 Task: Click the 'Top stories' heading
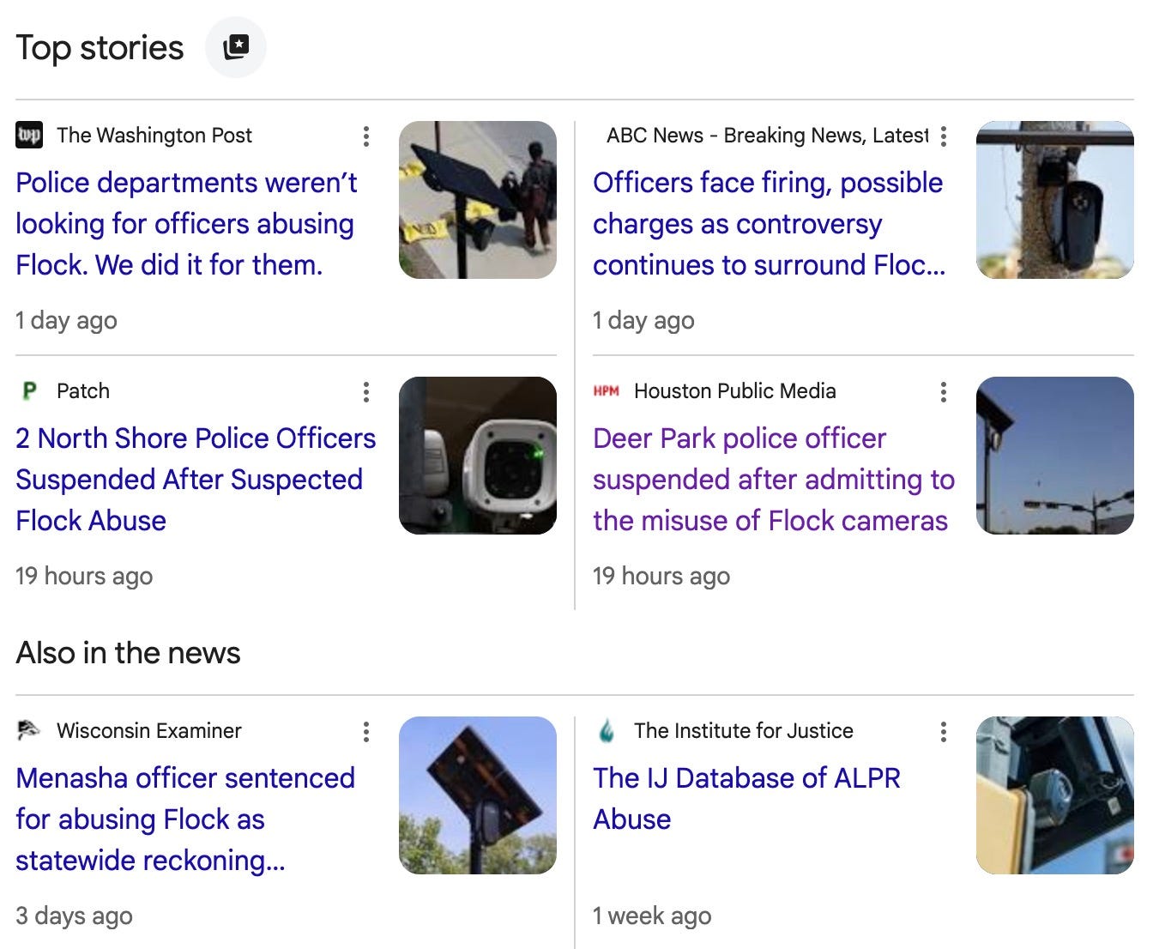click(x=100, y=48)
